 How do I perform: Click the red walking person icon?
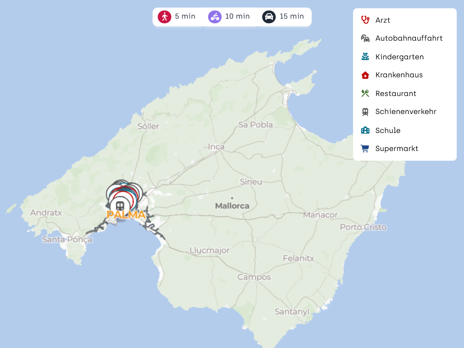pos(164,17)
